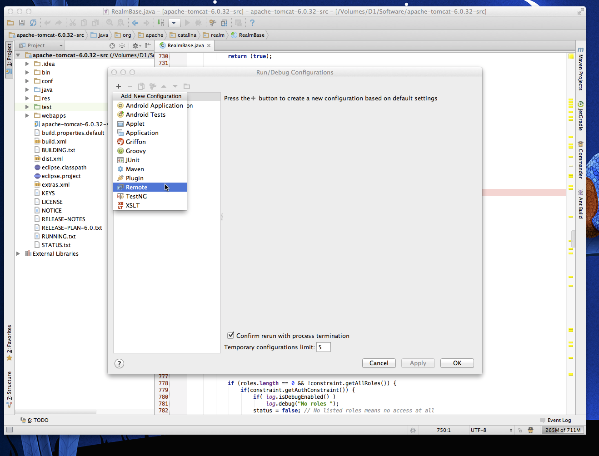Open Settings wrench icon in main toolbar

213,23
